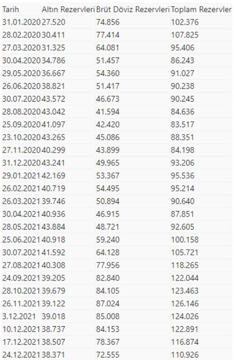Select the Altın Rezervleri column header
The height and width of the screenshot is (360, 234).
tap(68, 10)
